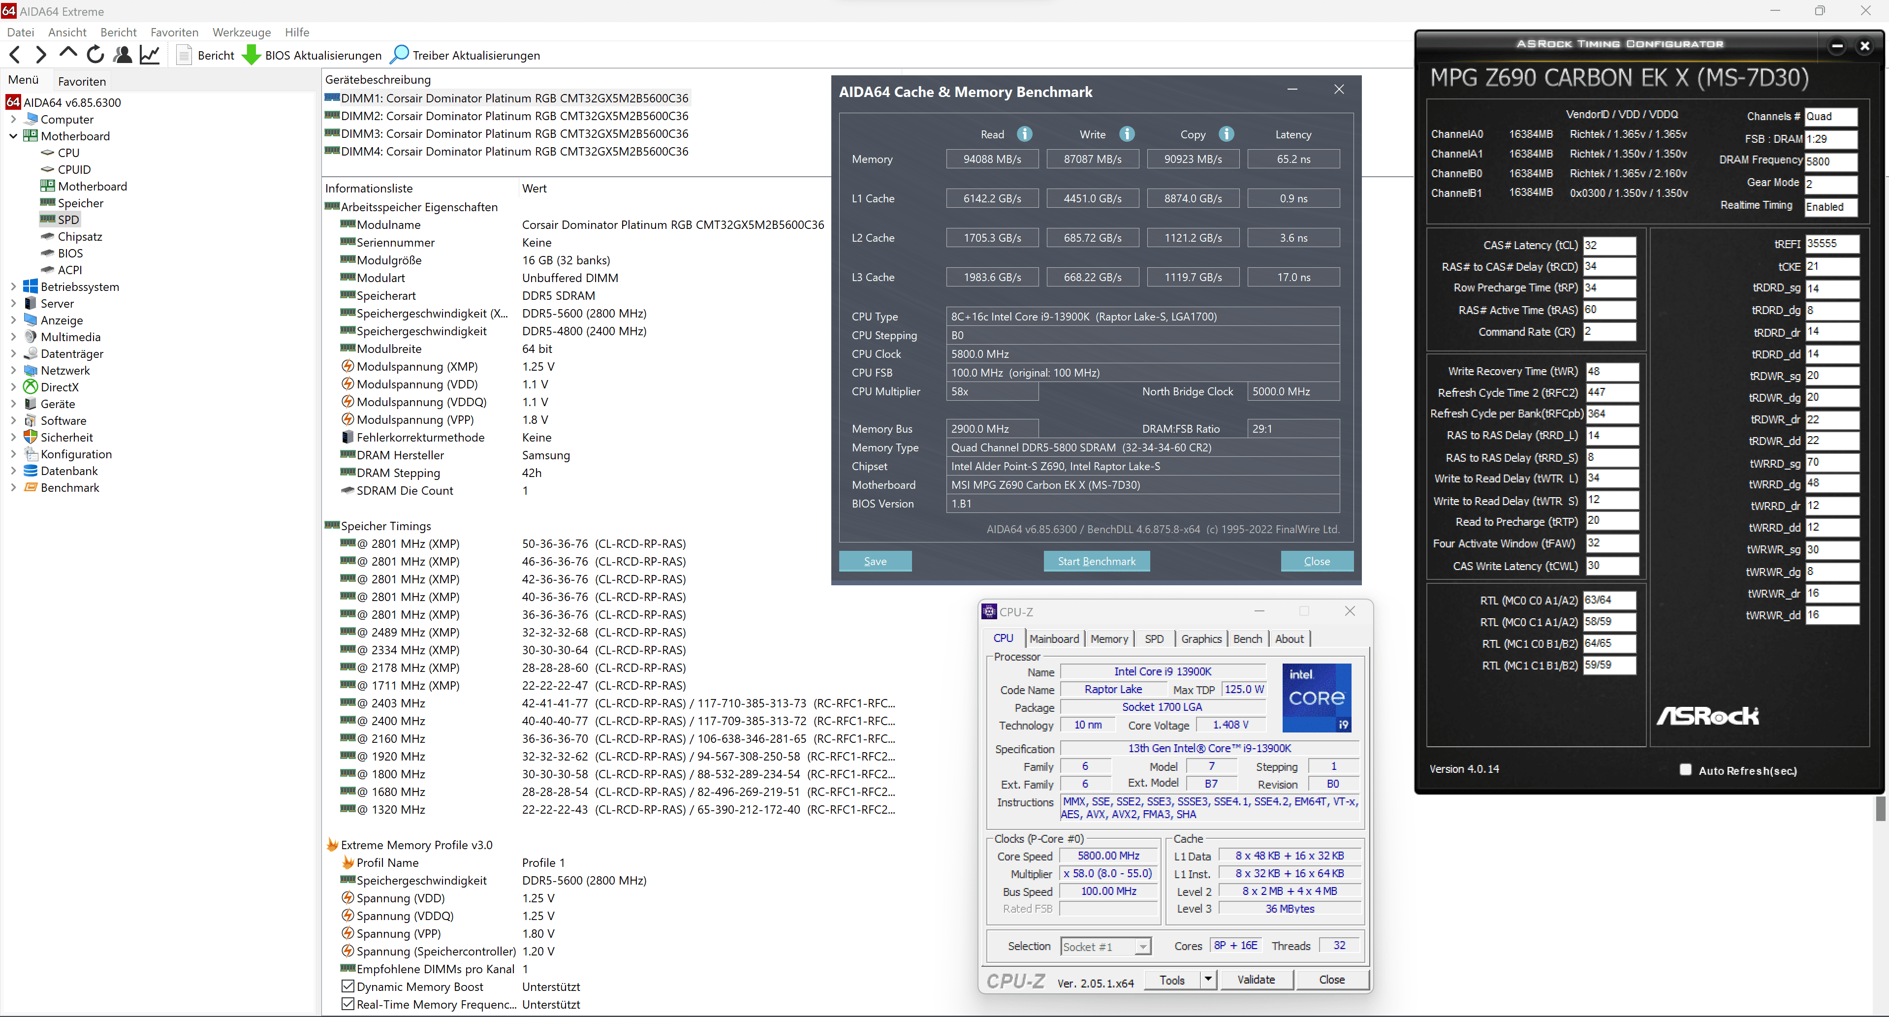Open the Werkzeuge menu

coord(241,32)
